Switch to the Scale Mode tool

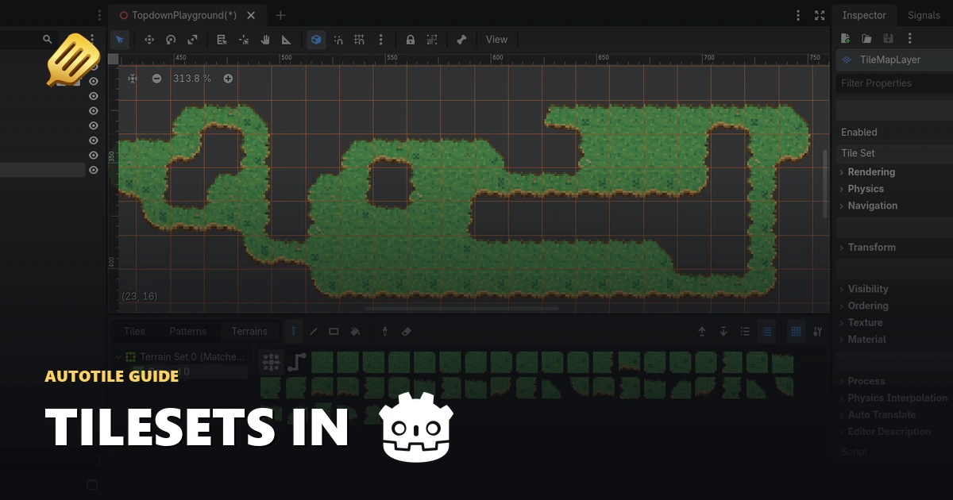click(192, 40)
